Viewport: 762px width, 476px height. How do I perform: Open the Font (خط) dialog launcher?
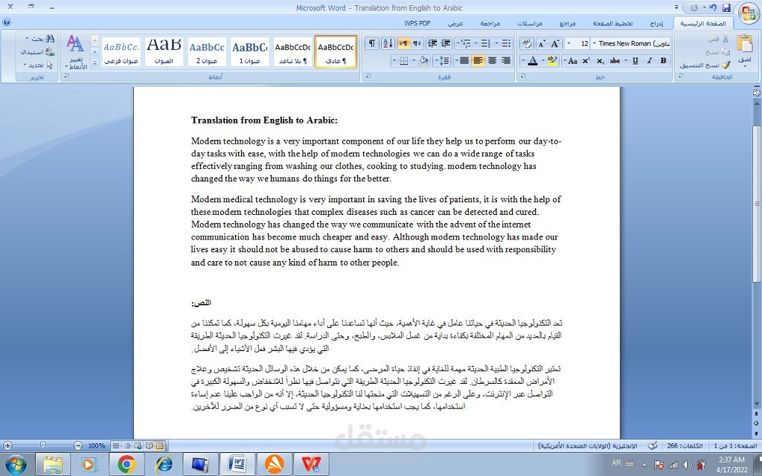523,77
